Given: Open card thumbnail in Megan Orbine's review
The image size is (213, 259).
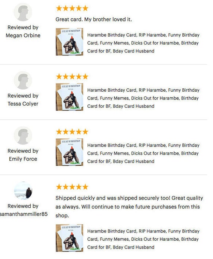Looking at the screenshot, I should (x=70, y=42).
